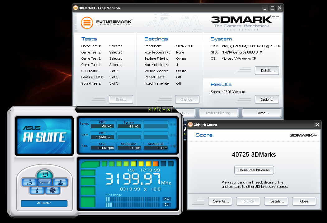The image size is (327, 223).
Task: Click the Feature Tests: 5 of 5 row
Action: [100, 77]
